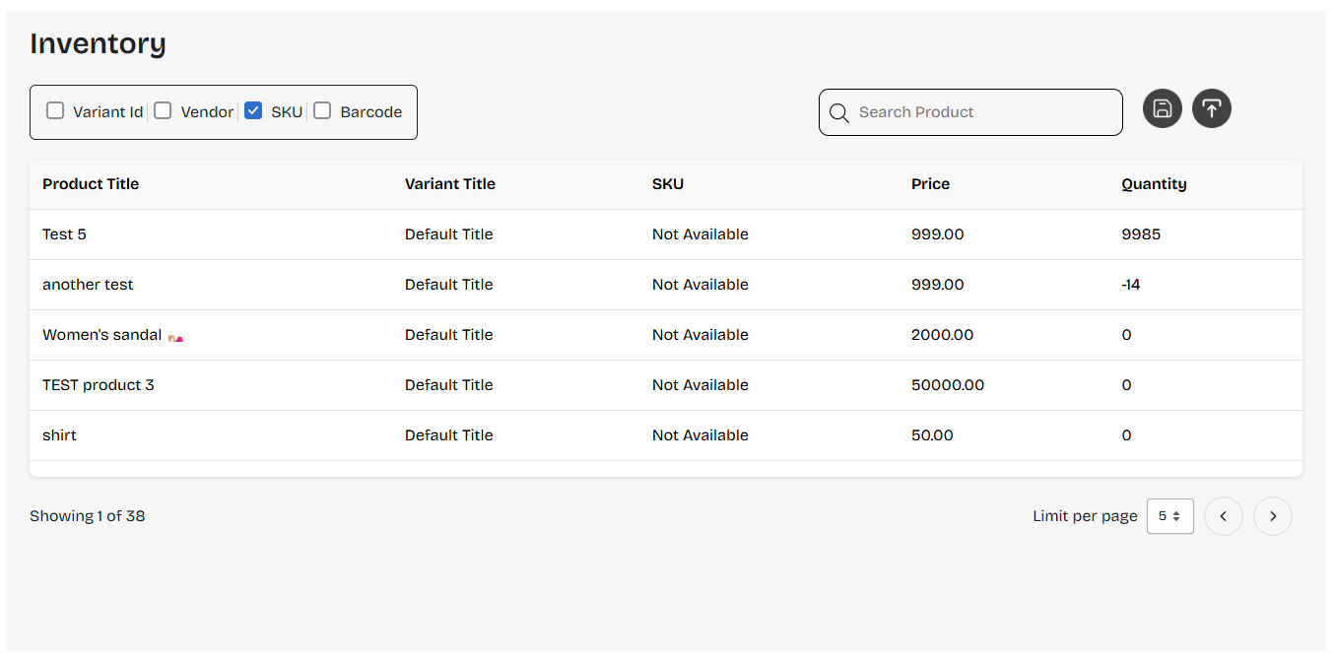The width and height of the screenshot is (1335, 662).
Task: Click the sandal emoji beside Women's sandal
Action: coord(176,337)
